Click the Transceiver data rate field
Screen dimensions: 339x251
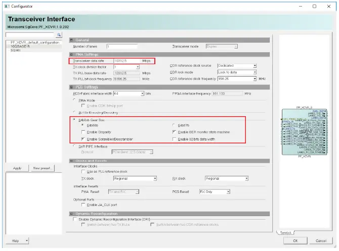click(x=126, y=61)
